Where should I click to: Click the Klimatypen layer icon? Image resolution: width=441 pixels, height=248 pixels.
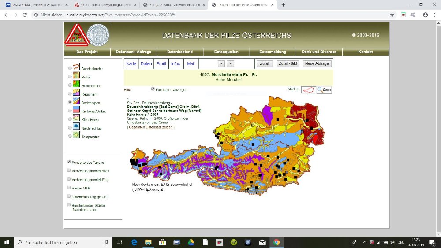[76, 119]
